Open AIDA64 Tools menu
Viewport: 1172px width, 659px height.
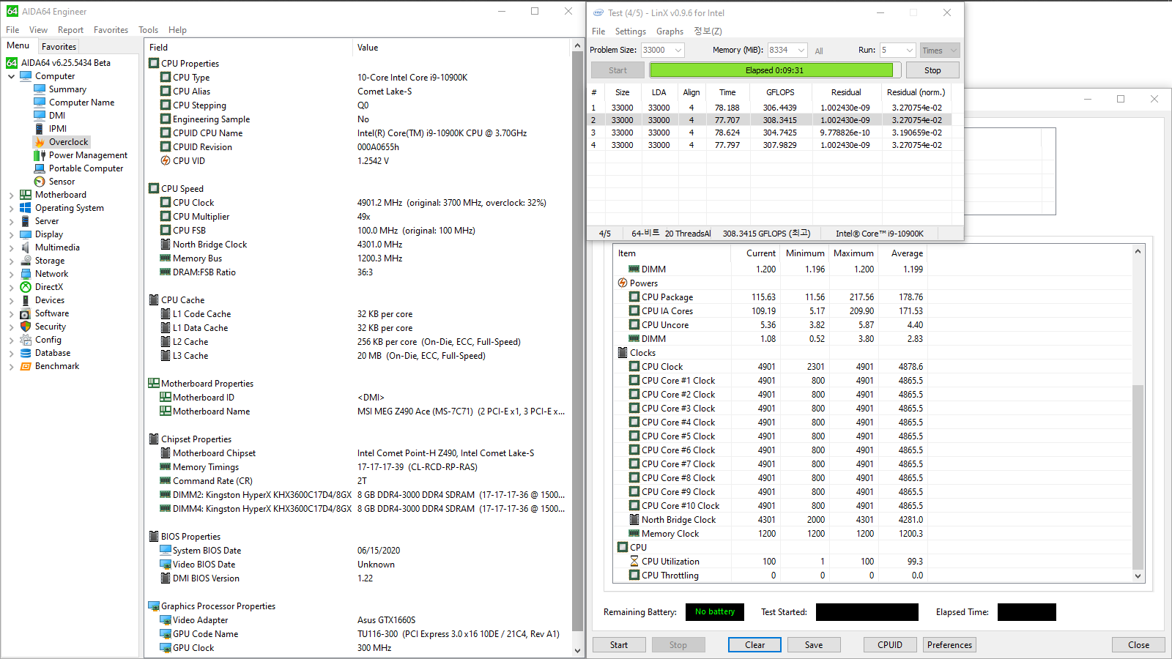tap(148, 30)
